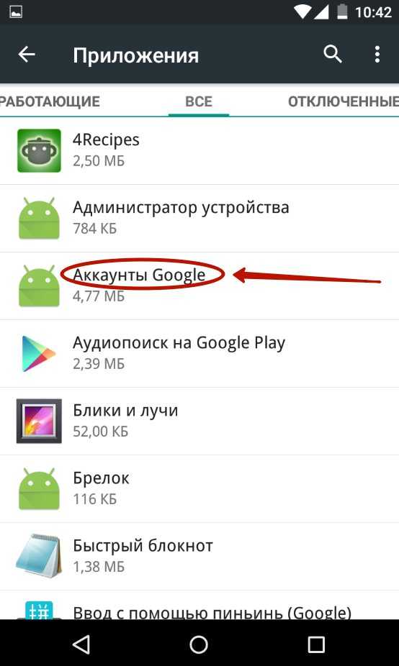Tap the Android Home circle button
399x666 pixels.
pos(199,644)
